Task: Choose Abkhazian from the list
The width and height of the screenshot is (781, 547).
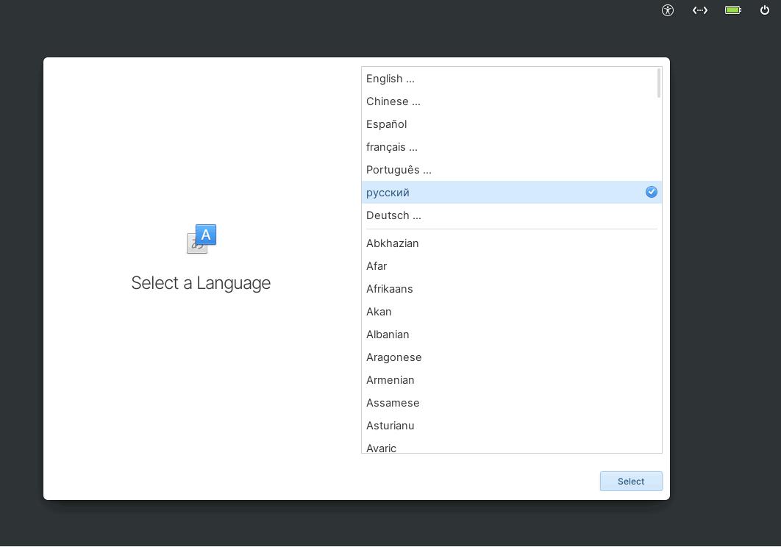Action: point(393,243)
